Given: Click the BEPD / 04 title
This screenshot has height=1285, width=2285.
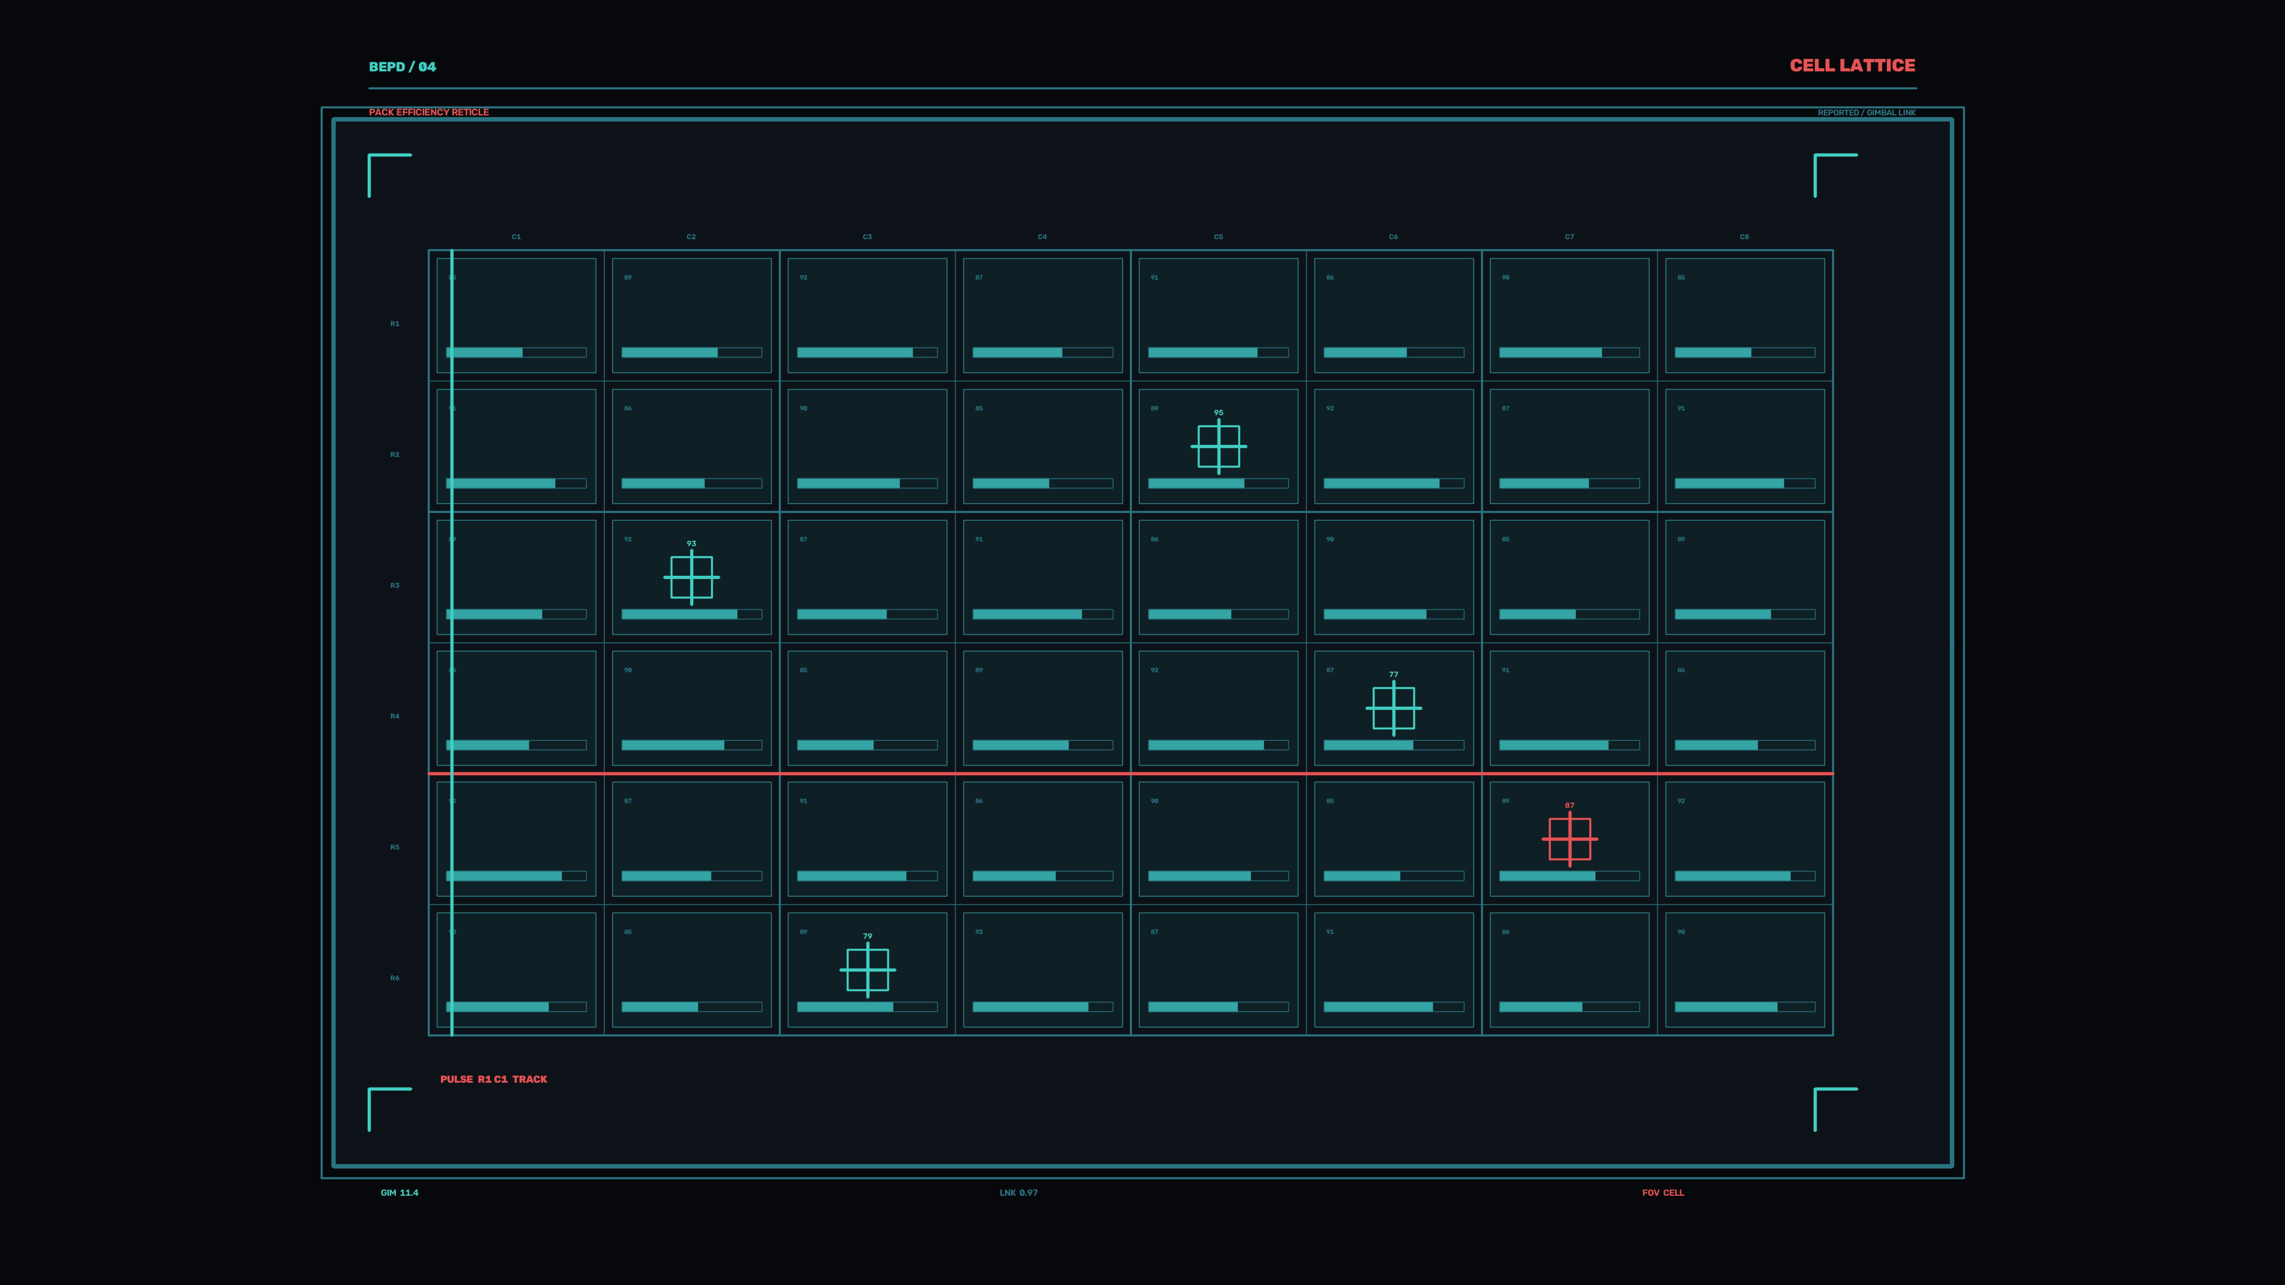Looking at the screenshot, I should click(403, 67).
